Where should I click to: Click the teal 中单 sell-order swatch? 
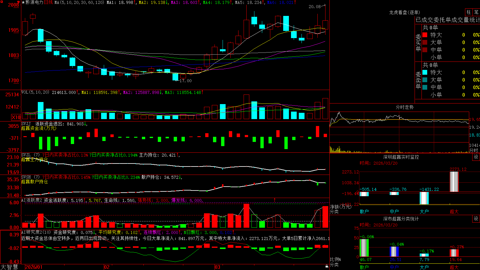[425, 87]
